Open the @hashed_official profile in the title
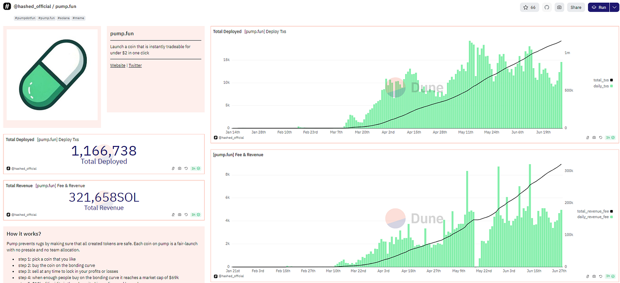 [x=33, y=7]
